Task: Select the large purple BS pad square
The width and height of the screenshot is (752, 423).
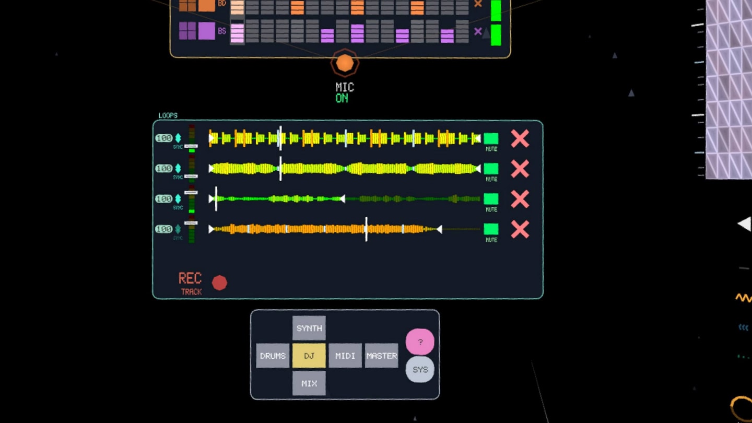Action: (206, 31)
